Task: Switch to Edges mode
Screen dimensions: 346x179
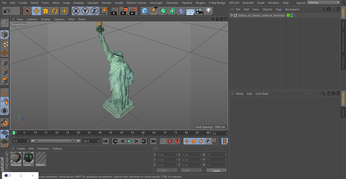Action: click(x=5, y=72)
